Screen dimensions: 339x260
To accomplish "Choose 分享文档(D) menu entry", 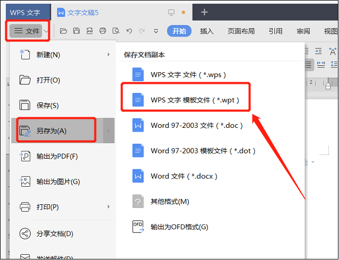I will pos(63,234).
